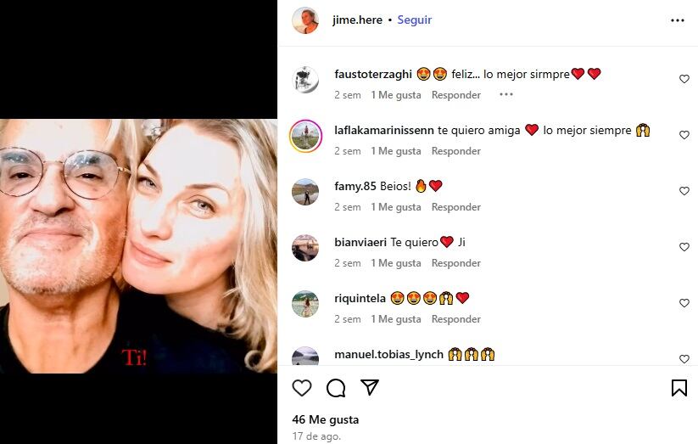This screenshot has width=698, height=444.
Task: Open jime.here profile avatar
Action: pos(305,20)
